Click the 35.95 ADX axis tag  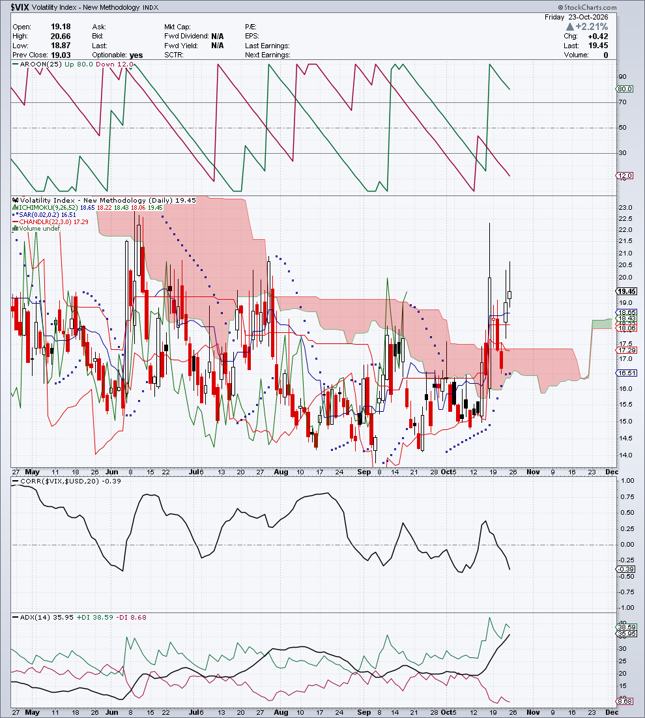pos(627,634)
